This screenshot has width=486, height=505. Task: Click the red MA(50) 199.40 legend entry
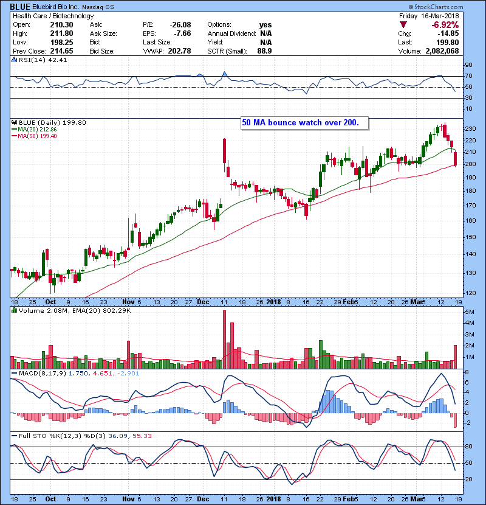pyautogui.click(x=34, y=136)
